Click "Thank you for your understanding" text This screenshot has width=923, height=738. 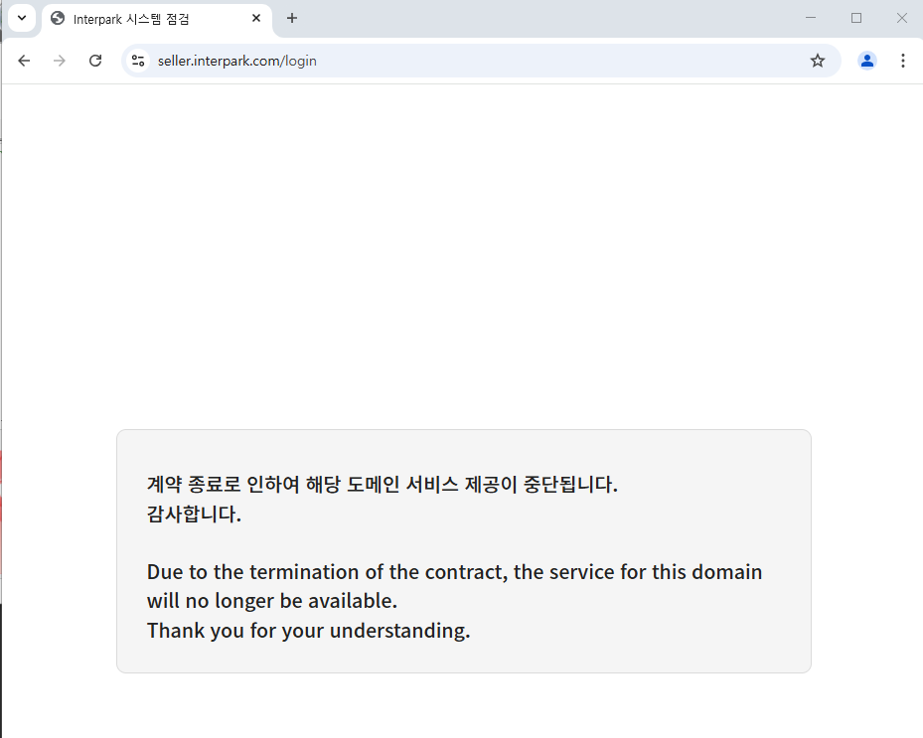click(x=308, y=631)
